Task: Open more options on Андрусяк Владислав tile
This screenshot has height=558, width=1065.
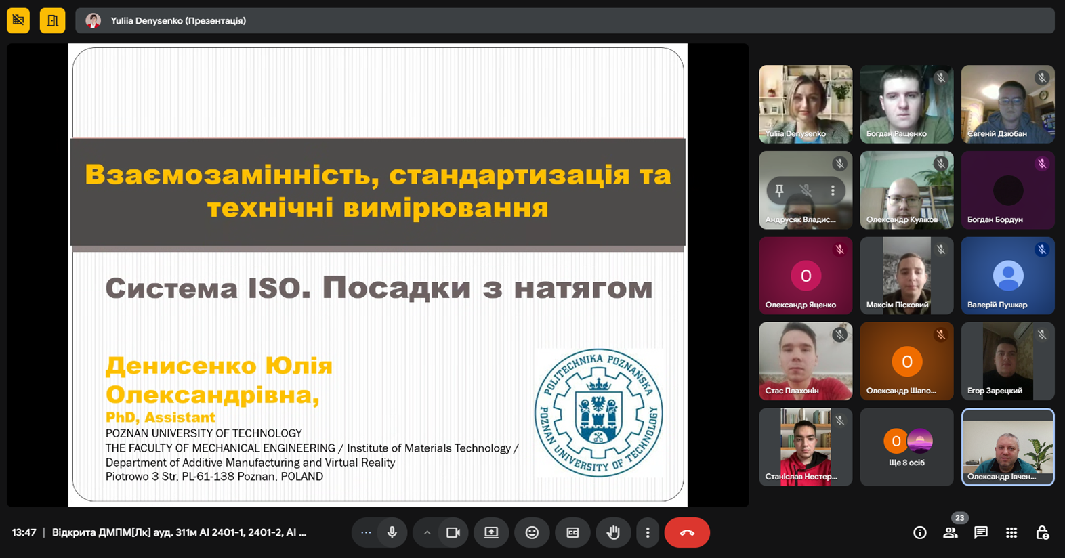Action: click(833, 191)
